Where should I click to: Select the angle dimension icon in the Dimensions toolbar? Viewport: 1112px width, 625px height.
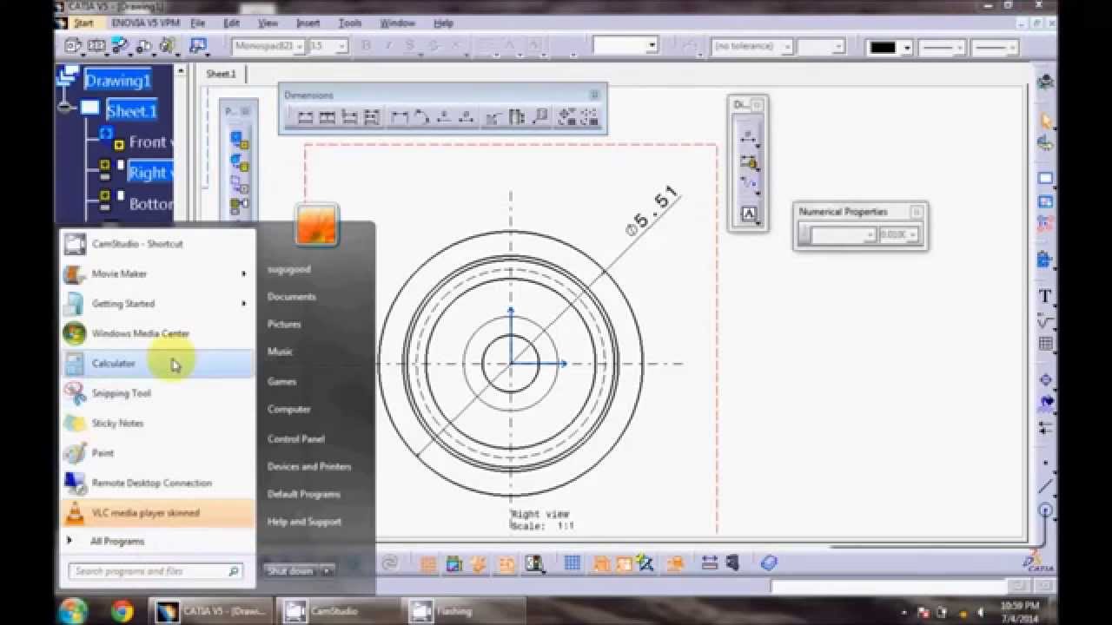[x=421, y=118]
